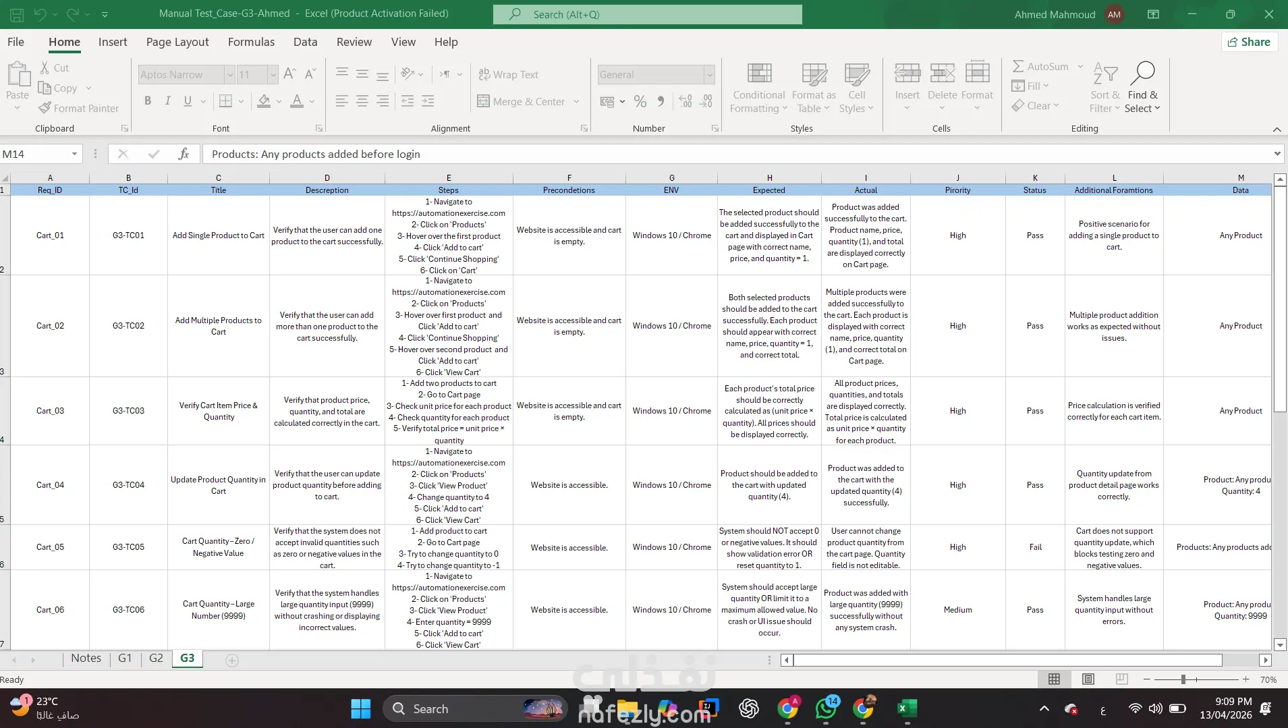This screenshot has height=728, width=1288.
Task: Open the Formulas ribbon tab
Action: click(x=251, y=42)
